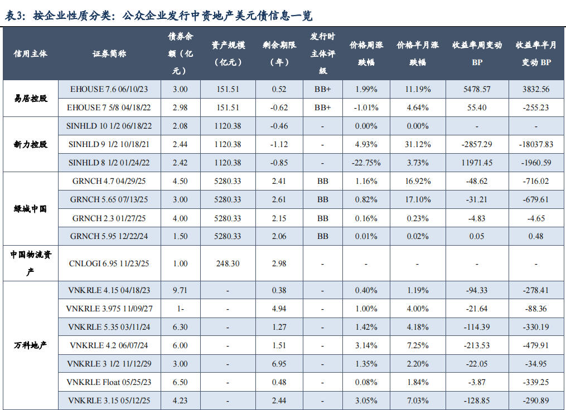Click the 6.95 remaining term cell
566x410 pixels.
tap(279, 364)
